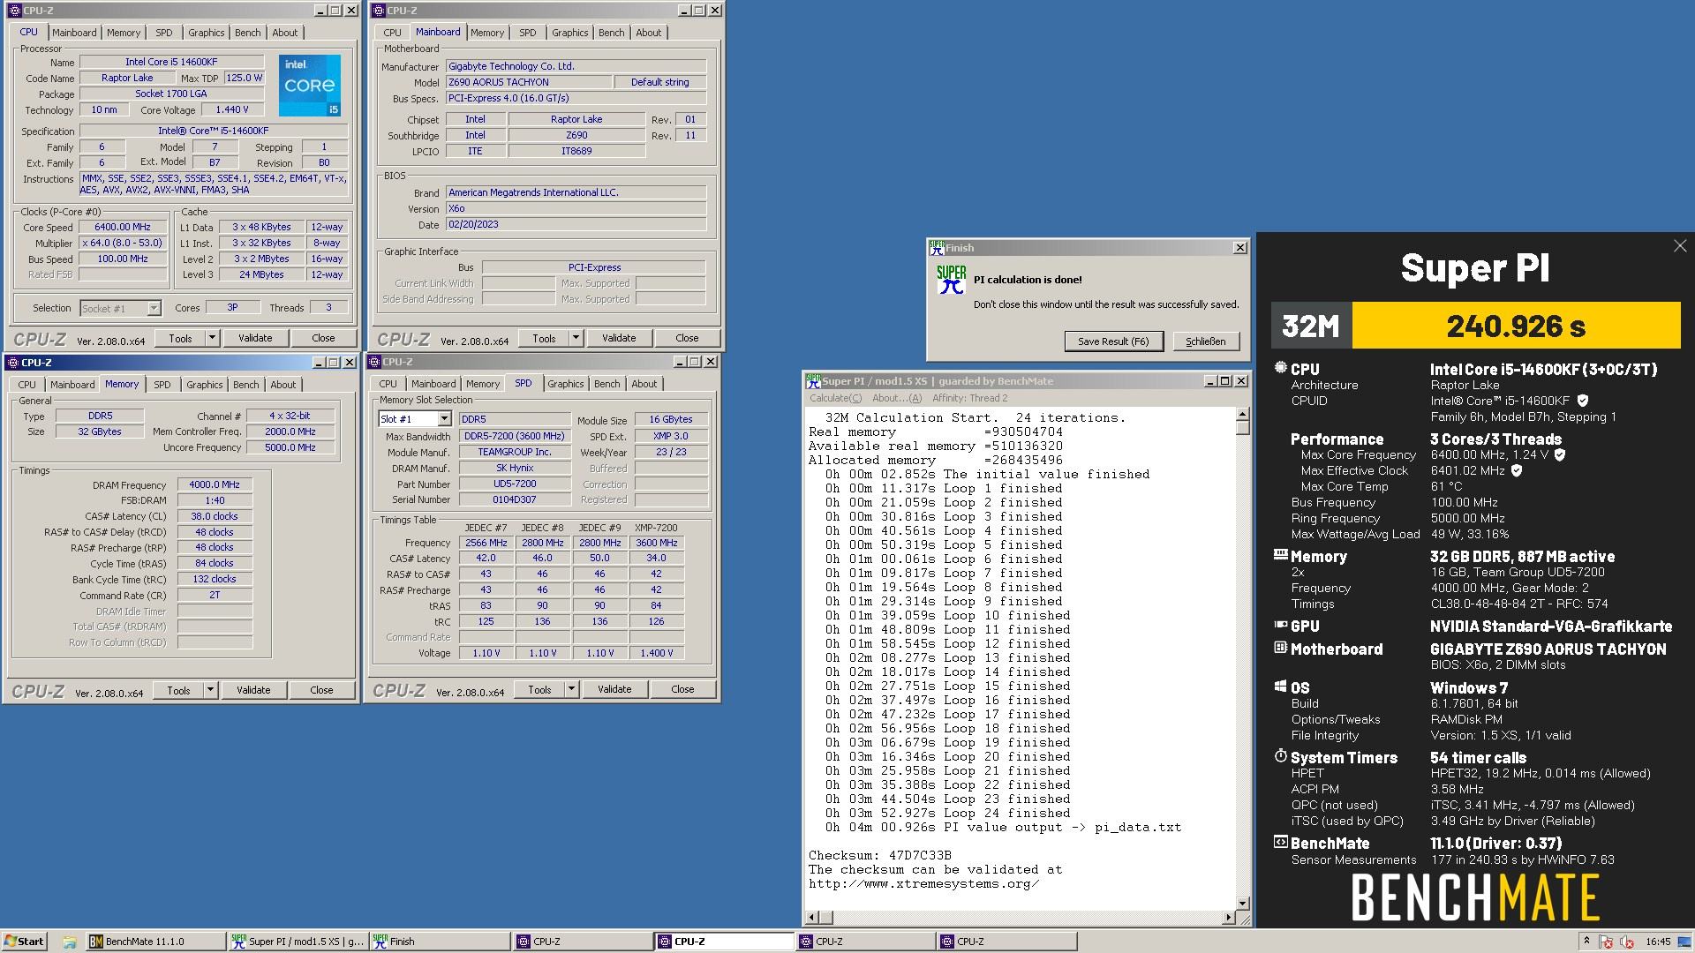
Task: Click Super PI vertical scrollbar up arrow
Action: (1243, 414)
